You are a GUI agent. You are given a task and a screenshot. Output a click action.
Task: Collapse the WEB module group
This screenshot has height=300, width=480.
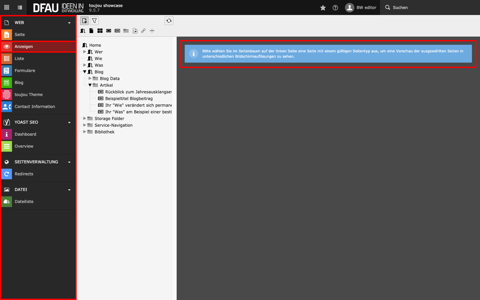69,23
